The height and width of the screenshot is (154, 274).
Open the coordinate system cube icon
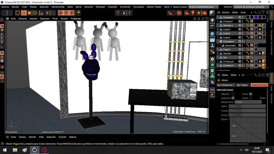pyautogui.click(x=79, y=12)
